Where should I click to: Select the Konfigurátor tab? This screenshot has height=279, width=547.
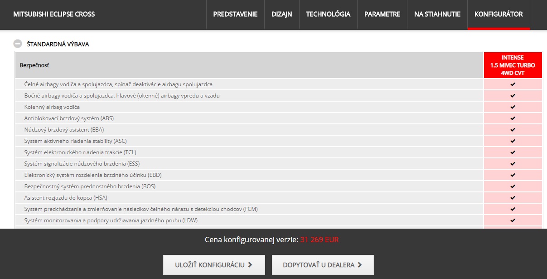click(499, 14)
